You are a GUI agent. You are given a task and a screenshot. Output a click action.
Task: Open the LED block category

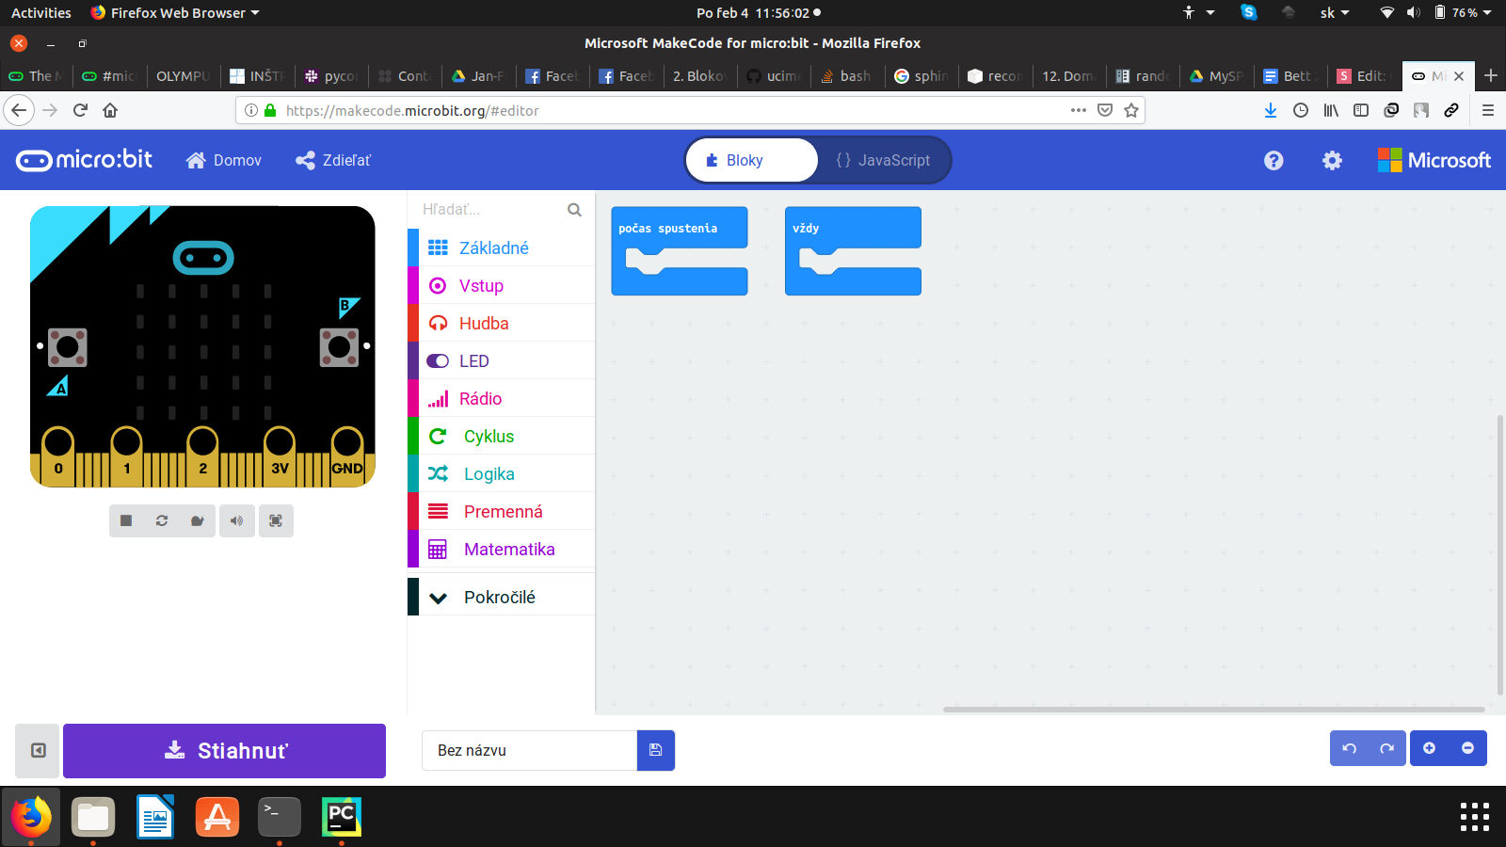pyautogui.click(x=502, y=360)
